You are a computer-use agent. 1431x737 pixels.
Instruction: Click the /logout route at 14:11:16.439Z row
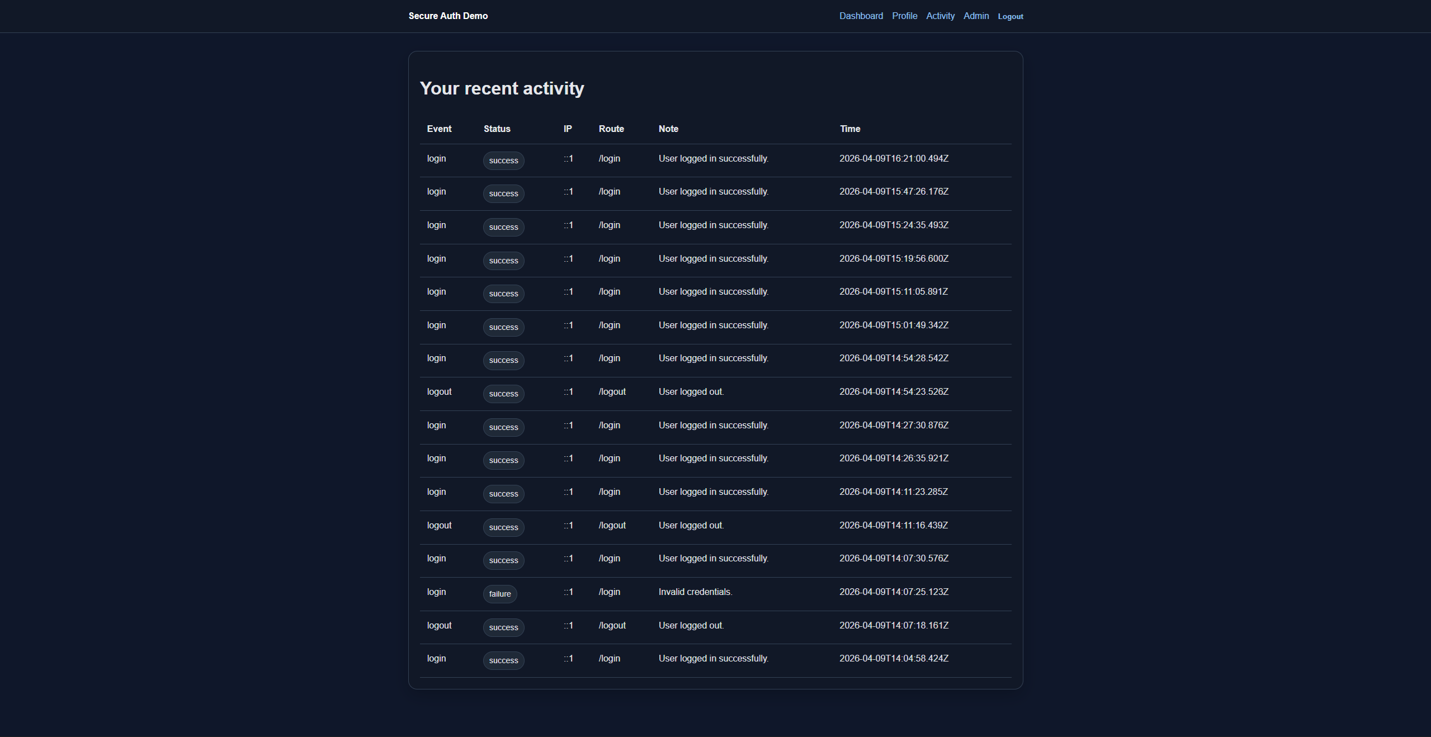coord(612,526)
